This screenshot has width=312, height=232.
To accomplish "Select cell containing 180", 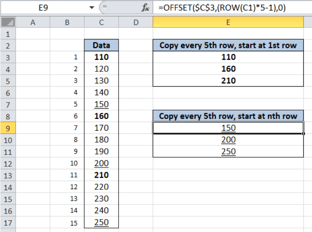I will point(101,140).
